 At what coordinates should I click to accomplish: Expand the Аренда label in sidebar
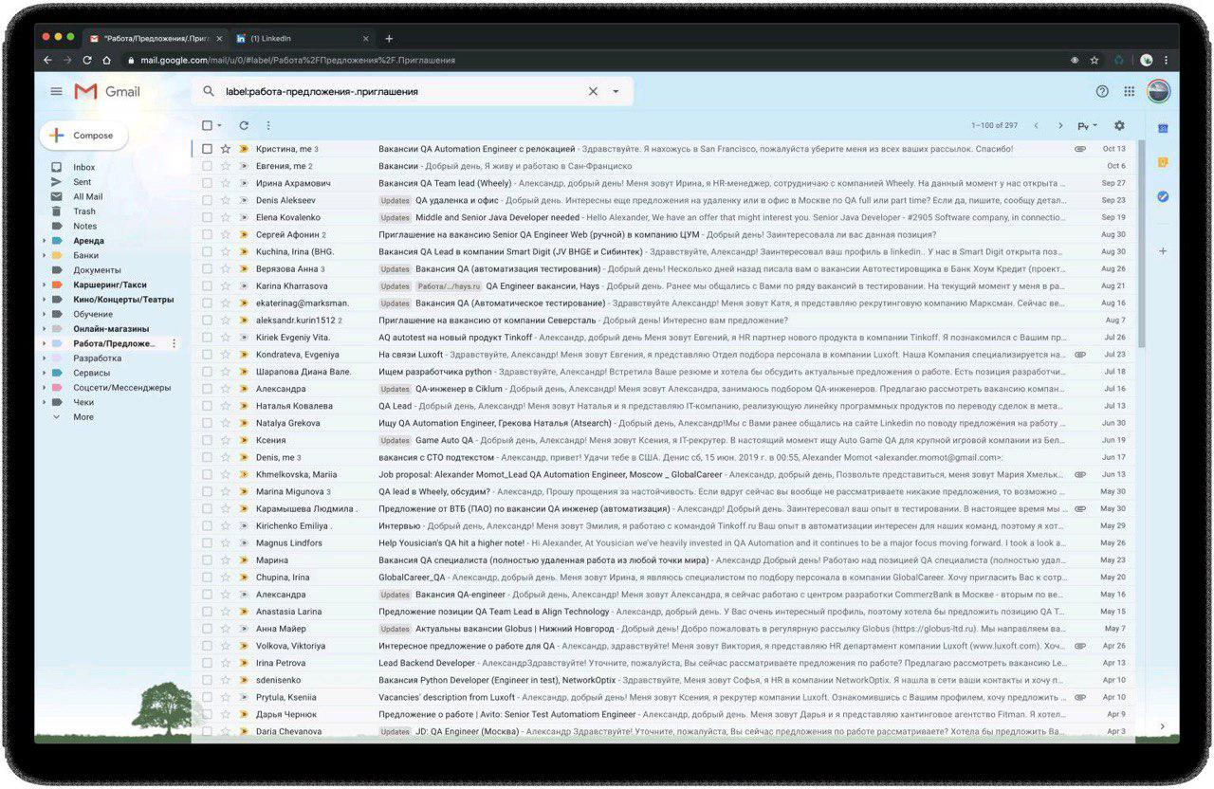point(44,241)
